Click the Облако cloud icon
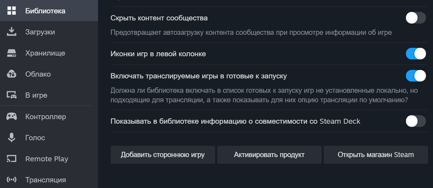Screen dimensions: 433x188 [x=12, y=74]
